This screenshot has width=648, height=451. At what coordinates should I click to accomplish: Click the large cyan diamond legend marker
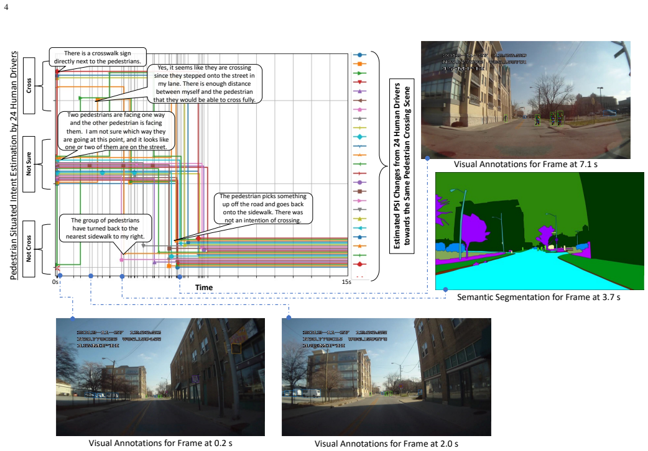(359, 137)
